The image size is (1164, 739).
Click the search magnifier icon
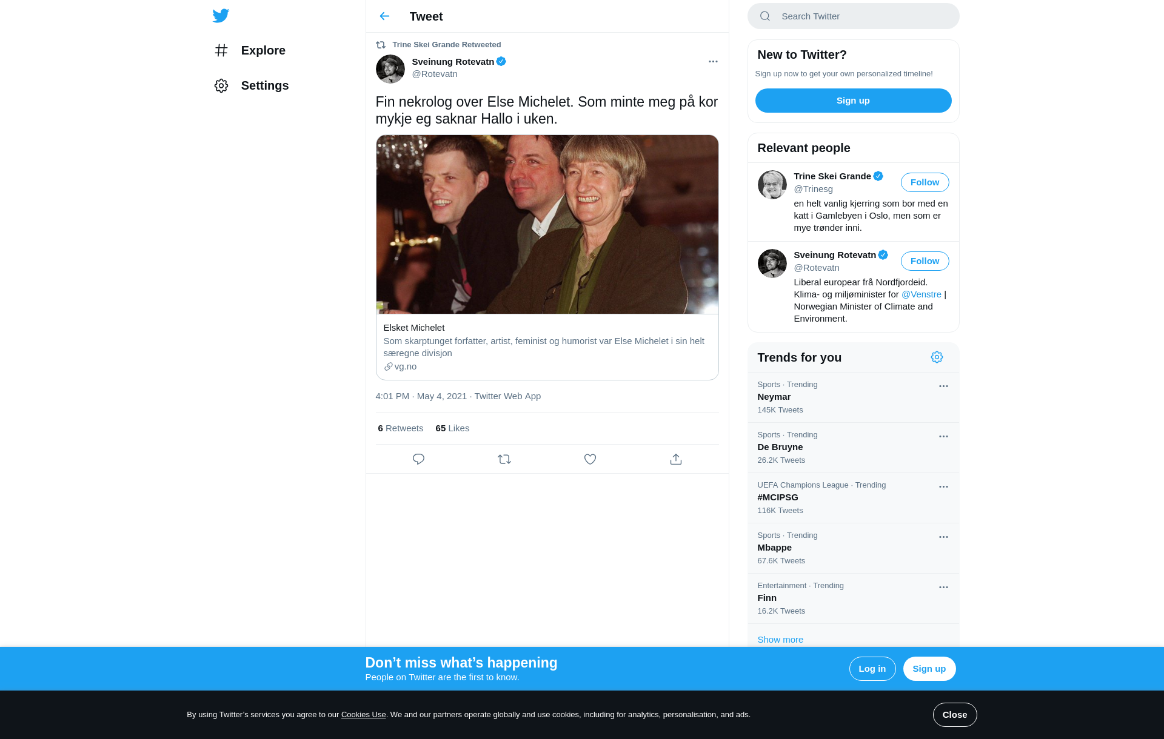click(x=765, y=16)
